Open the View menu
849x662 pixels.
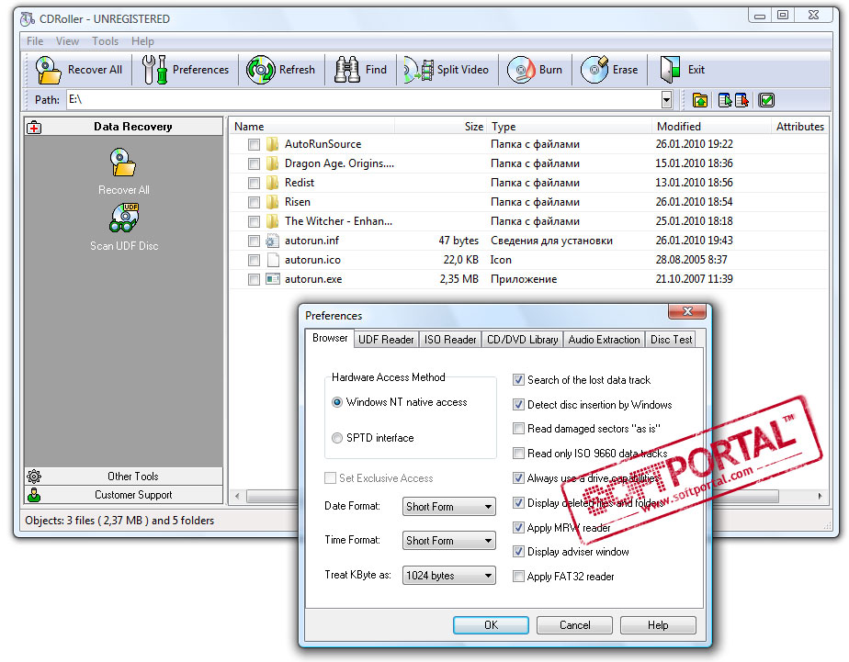(x=67, y=41)
